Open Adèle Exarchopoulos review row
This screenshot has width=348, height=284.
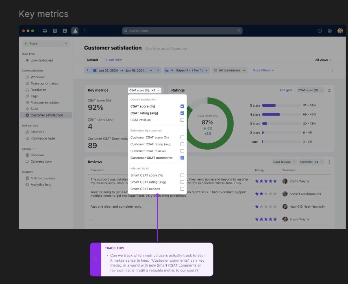(x=209, y=194)
